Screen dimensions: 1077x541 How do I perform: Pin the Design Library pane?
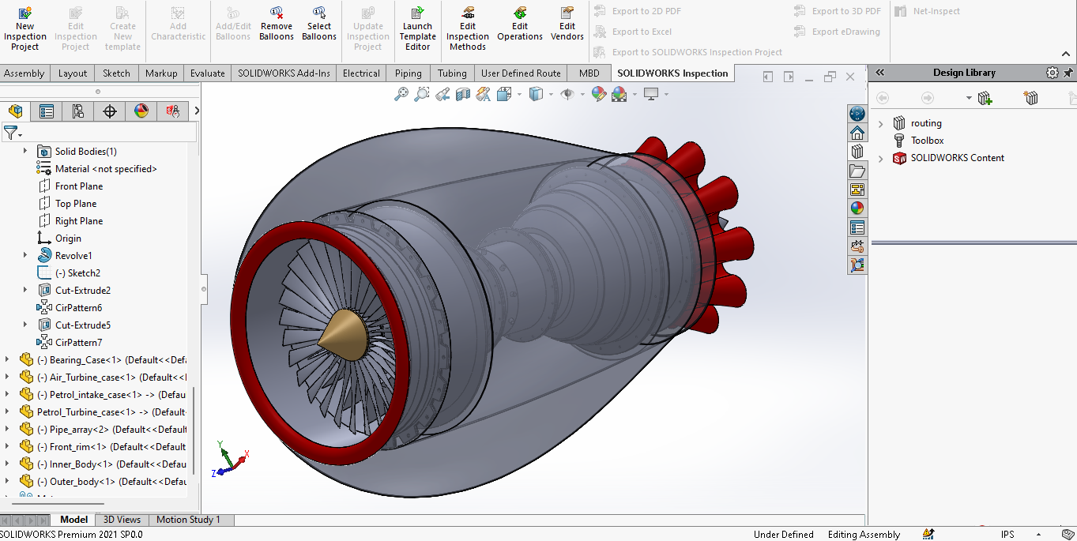(1068, 73)
